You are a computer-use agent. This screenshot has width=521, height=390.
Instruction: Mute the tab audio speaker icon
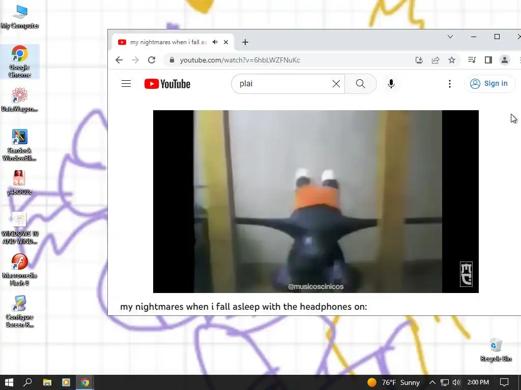tap(215, 42)
